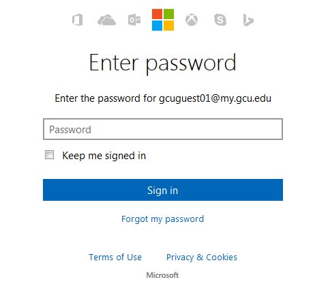Enable the Keep me signed in checkbox
Screen dimensions: 330x293
tap(49, 155)
